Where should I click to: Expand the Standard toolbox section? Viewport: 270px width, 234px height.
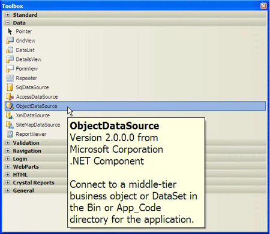pos(8,15)
